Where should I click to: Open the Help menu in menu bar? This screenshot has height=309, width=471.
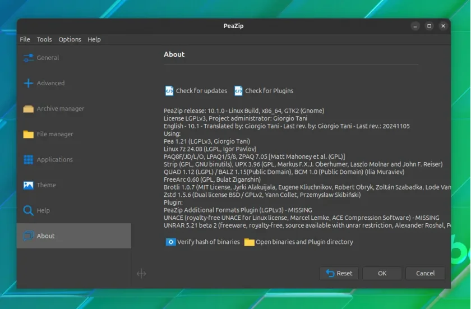(94, 39)
